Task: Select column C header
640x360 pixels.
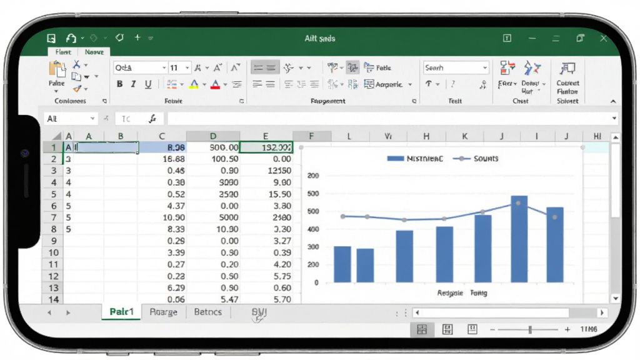Action: [162, 136]
